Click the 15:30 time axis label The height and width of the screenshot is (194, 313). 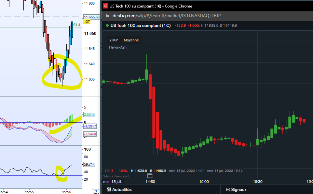(257, 182)
